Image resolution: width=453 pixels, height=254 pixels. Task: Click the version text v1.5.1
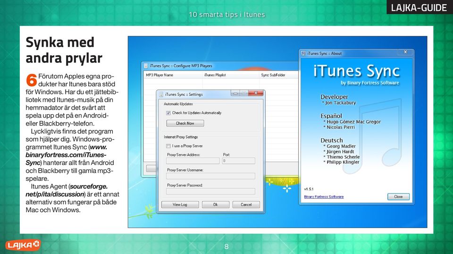tap(309, 189)
